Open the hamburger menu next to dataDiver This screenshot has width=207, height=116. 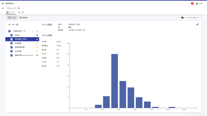click(3, 3)
